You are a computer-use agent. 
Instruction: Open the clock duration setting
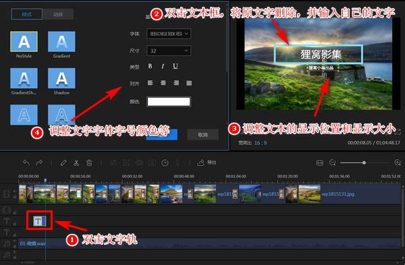pyautogui.click(x=165, y=163)
